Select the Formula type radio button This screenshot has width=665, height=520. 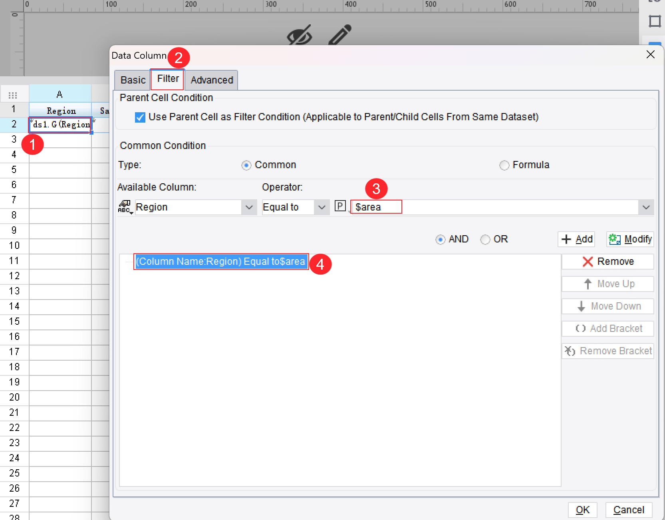(504, 165)
